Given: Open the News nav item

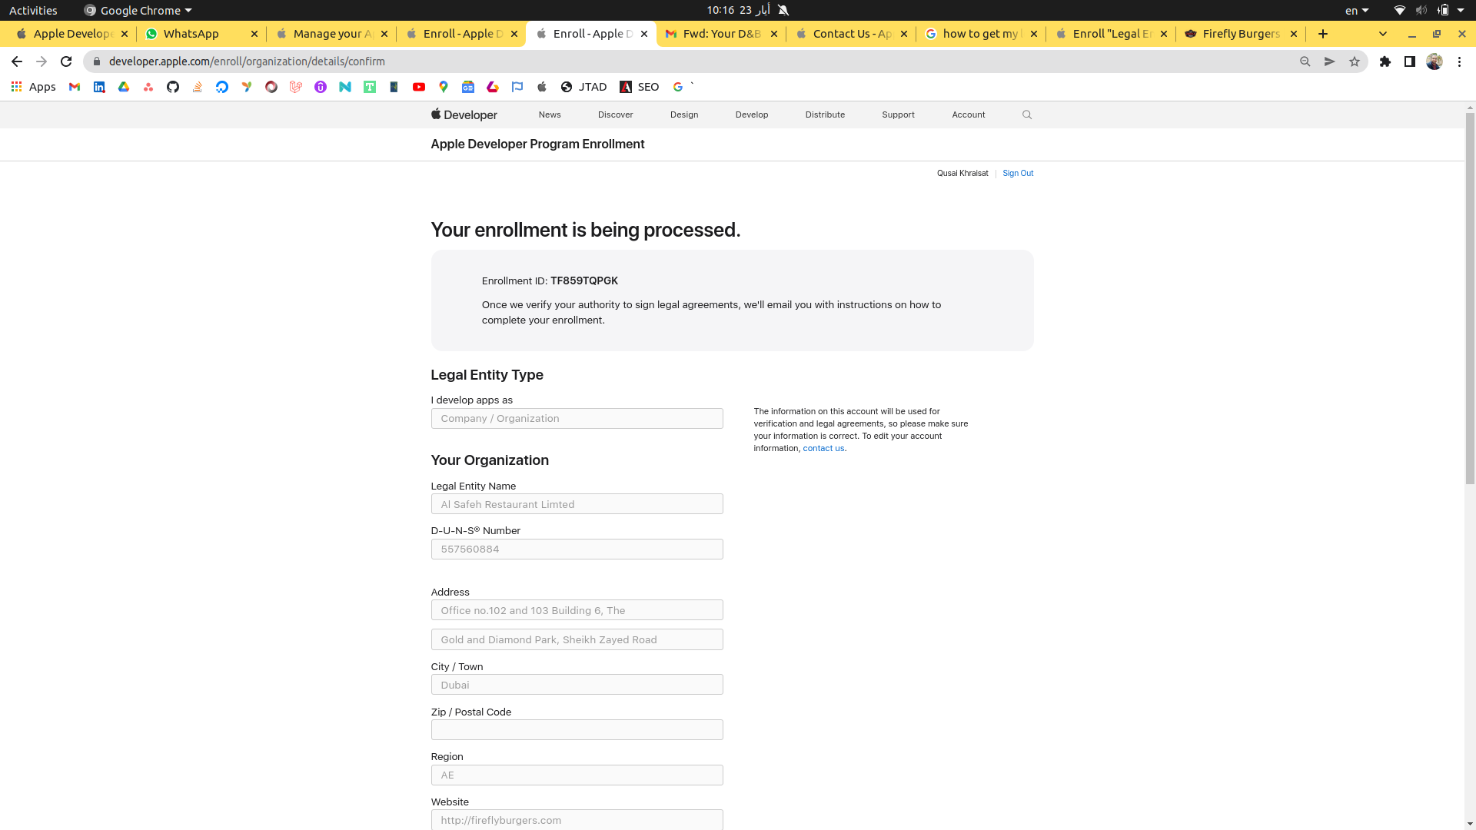Looking at the screenshot, I should pos(550,115).
